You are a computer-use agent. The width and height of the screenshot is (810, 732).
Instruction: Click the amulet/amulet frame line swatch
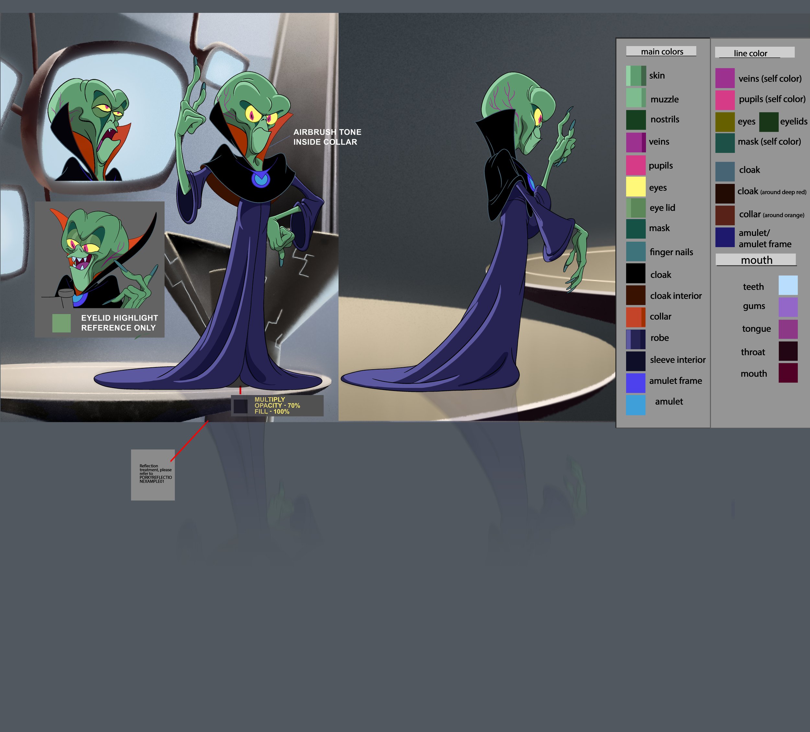pyautogui.click(x=725, y=237)
